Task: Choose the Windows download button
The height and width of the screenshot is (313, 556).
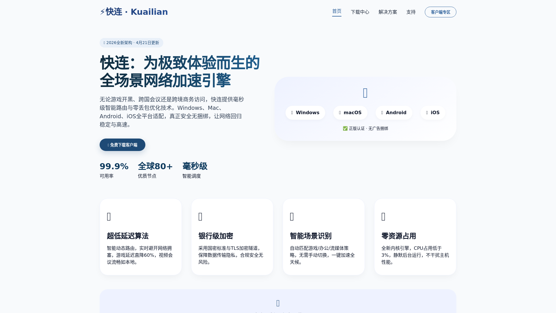Action: (x=305, y=113)
